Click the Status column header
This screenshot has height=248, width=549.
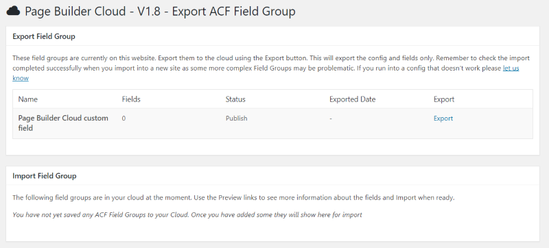(x=235, y=99)
